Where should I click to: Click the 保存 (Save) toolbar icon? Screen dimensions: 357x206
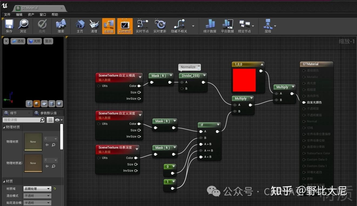(x=9, y=25)
